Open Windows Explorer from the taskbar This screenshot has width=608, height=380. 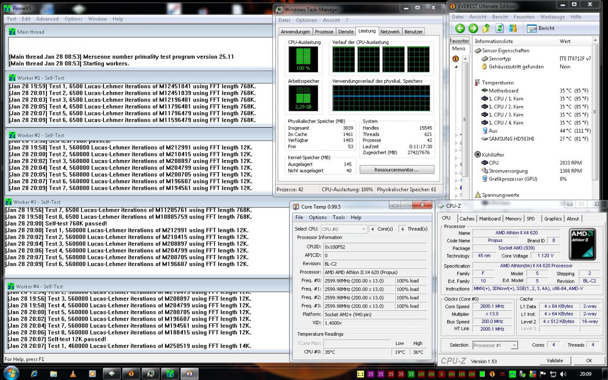tap(53, 374)
